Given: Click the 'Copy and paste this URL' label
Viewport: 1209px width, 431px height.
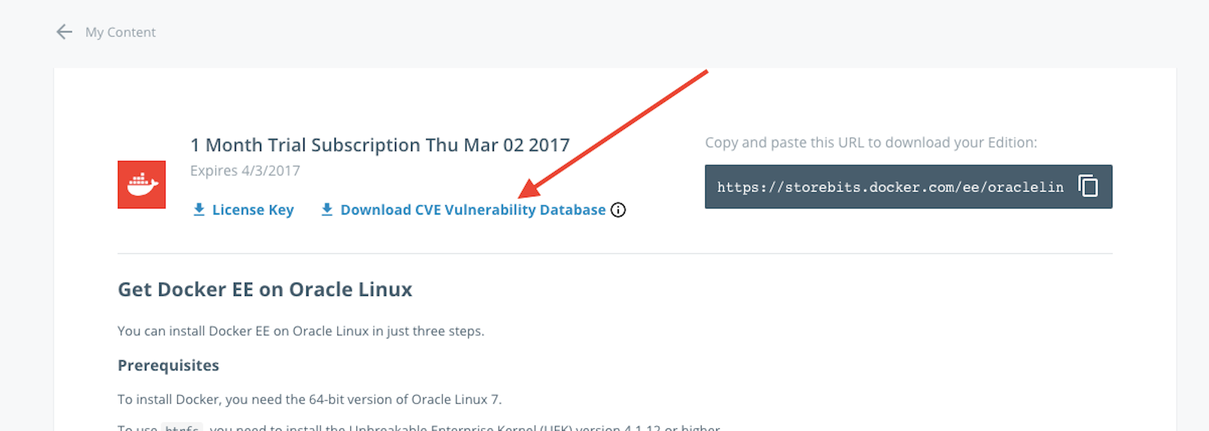Looking at the screenshot, I should point(870,143).
